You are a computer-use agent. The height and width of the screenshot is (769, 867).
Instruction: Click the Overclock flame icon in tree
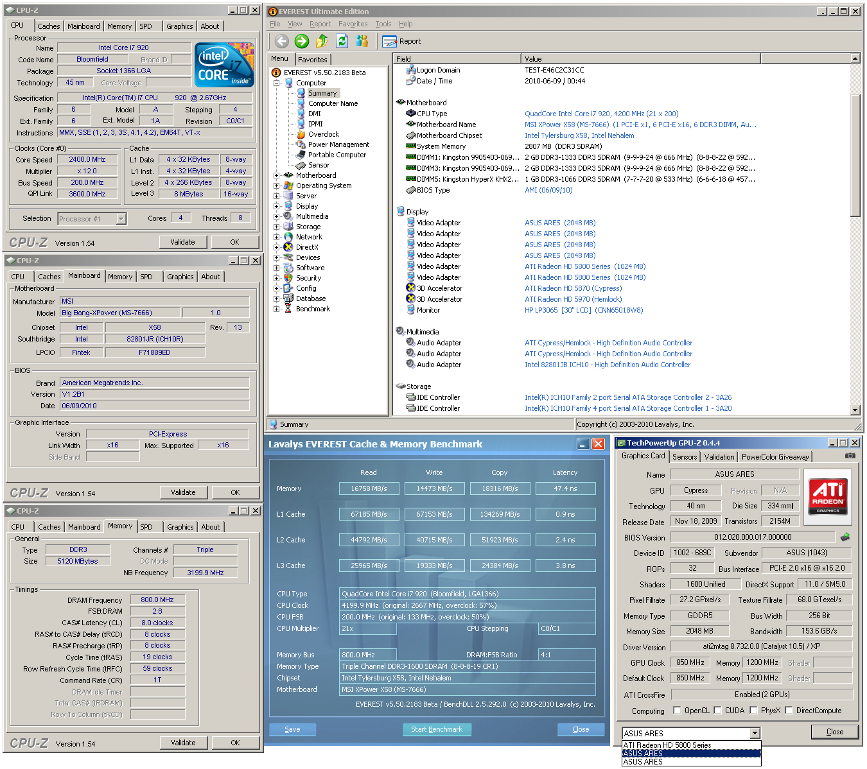[301, 134]
